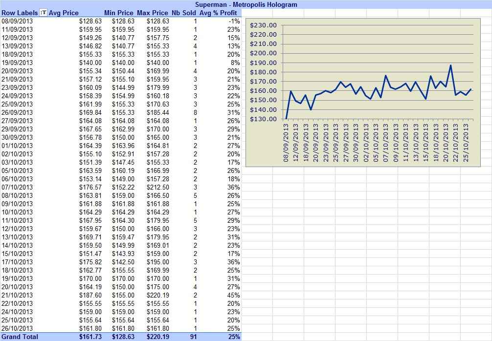Select the chart peak at $187 point
The width and height of the screenshot is (492, 341).
pos(451,65)
